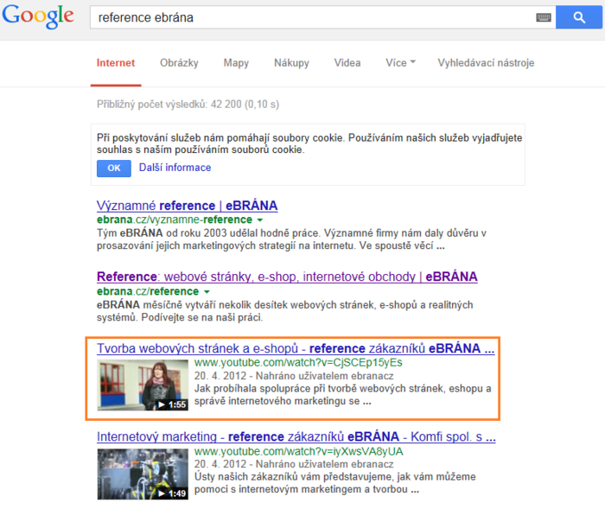Expand arrow next to ebrana.cz/reference
Screen dimensions: 605x509
[207, 292]
